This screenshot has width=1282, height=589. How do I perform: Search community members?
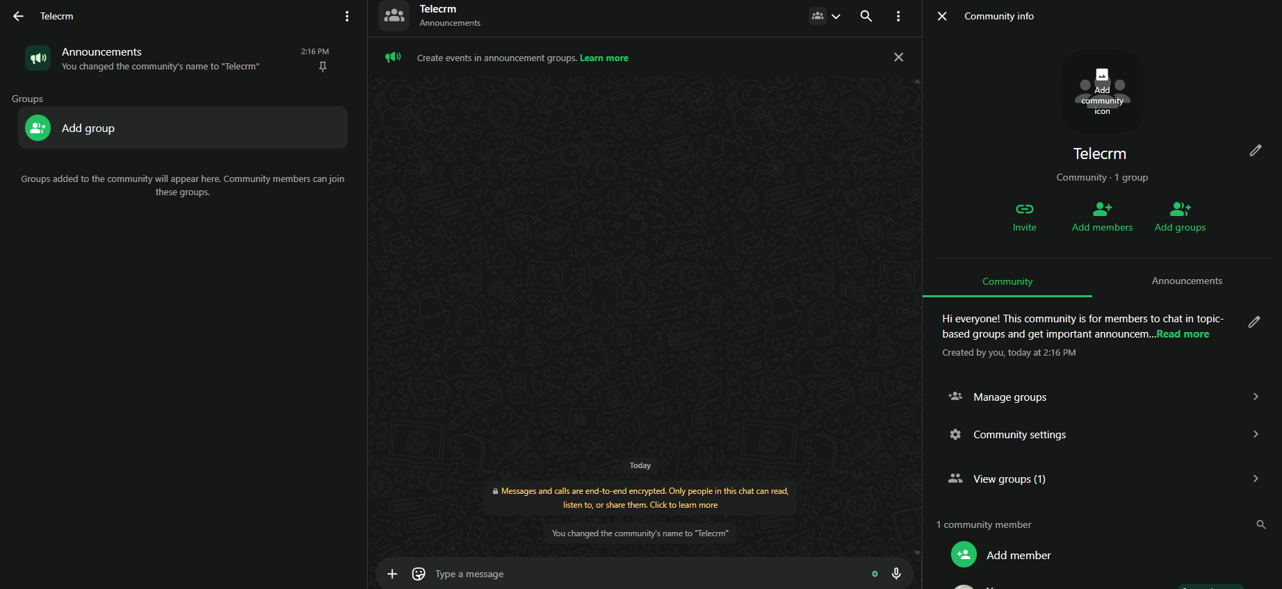point(1261,524)
